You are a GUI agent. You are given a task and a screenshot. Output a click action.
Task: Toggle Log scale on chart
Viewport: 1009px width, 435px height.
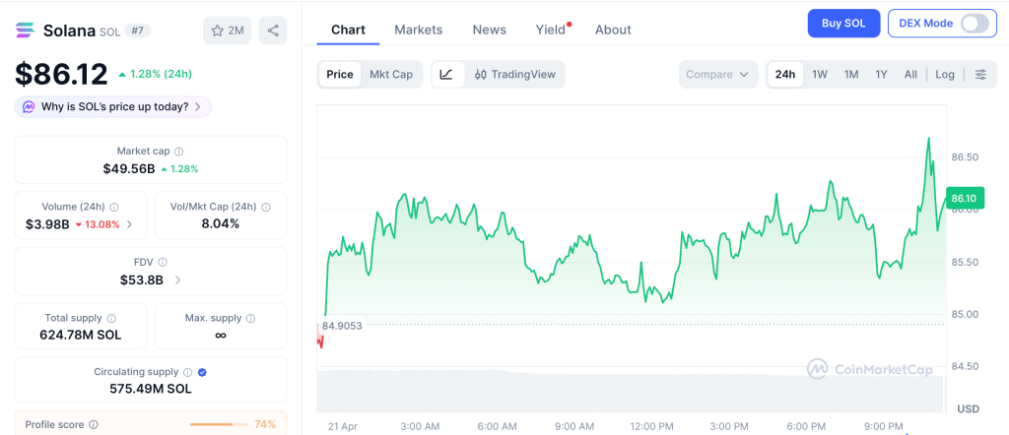point(944,75)
